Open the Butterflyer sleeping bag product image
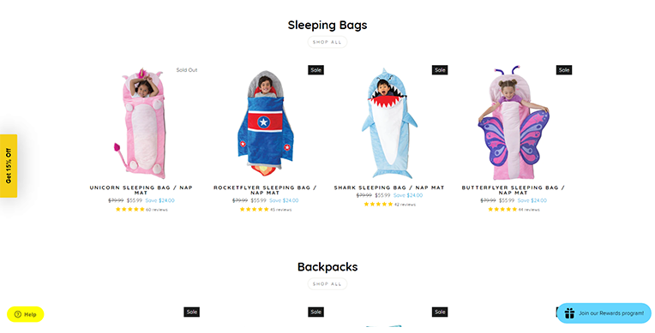 [x=513, y=123]
